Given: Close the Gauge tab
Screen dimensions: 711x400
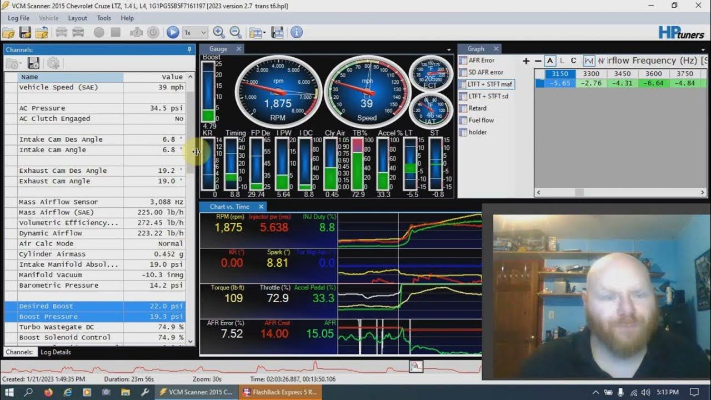Looking at the screenshot, I should pyautogui.click(x=239, y=49).
